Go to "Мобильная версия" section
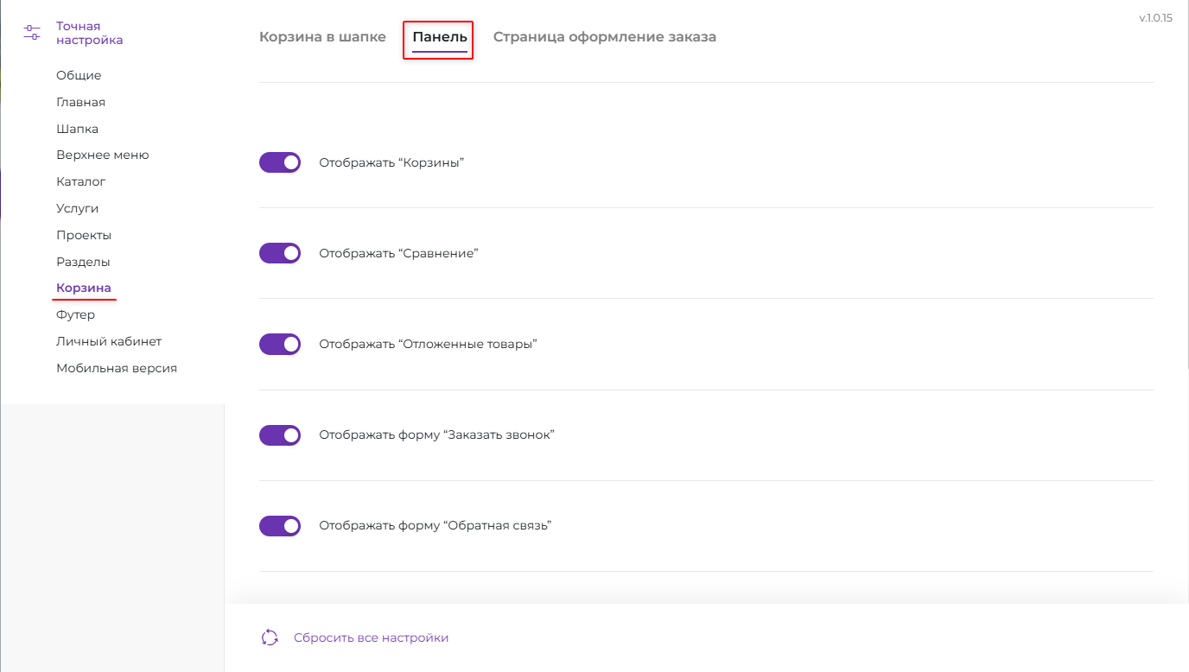The image size is (1189, 672). pos(117,368)
